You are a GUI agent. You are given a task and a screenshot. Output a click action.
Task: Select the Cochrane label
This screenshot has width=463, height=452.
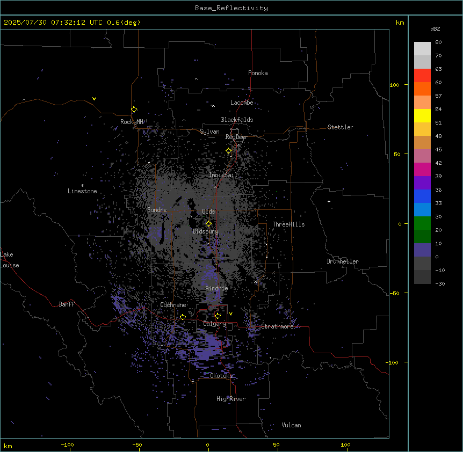click(173, 305)
